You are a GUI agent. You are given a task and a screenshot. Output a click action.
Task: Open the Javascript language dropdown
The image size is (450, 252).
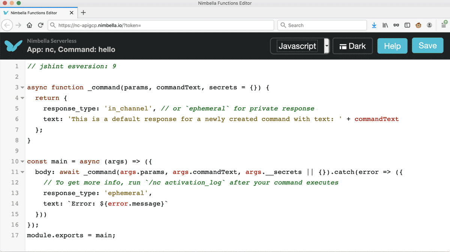326,46
